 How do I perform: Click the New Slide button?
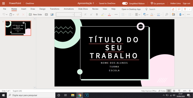pyautogui.click(x=35, y=14)
